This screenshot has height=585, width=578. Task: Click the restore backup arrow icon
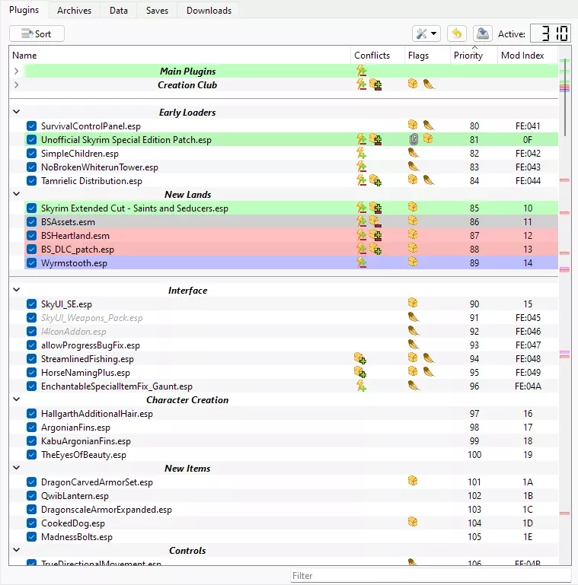(x=457, y=34)
